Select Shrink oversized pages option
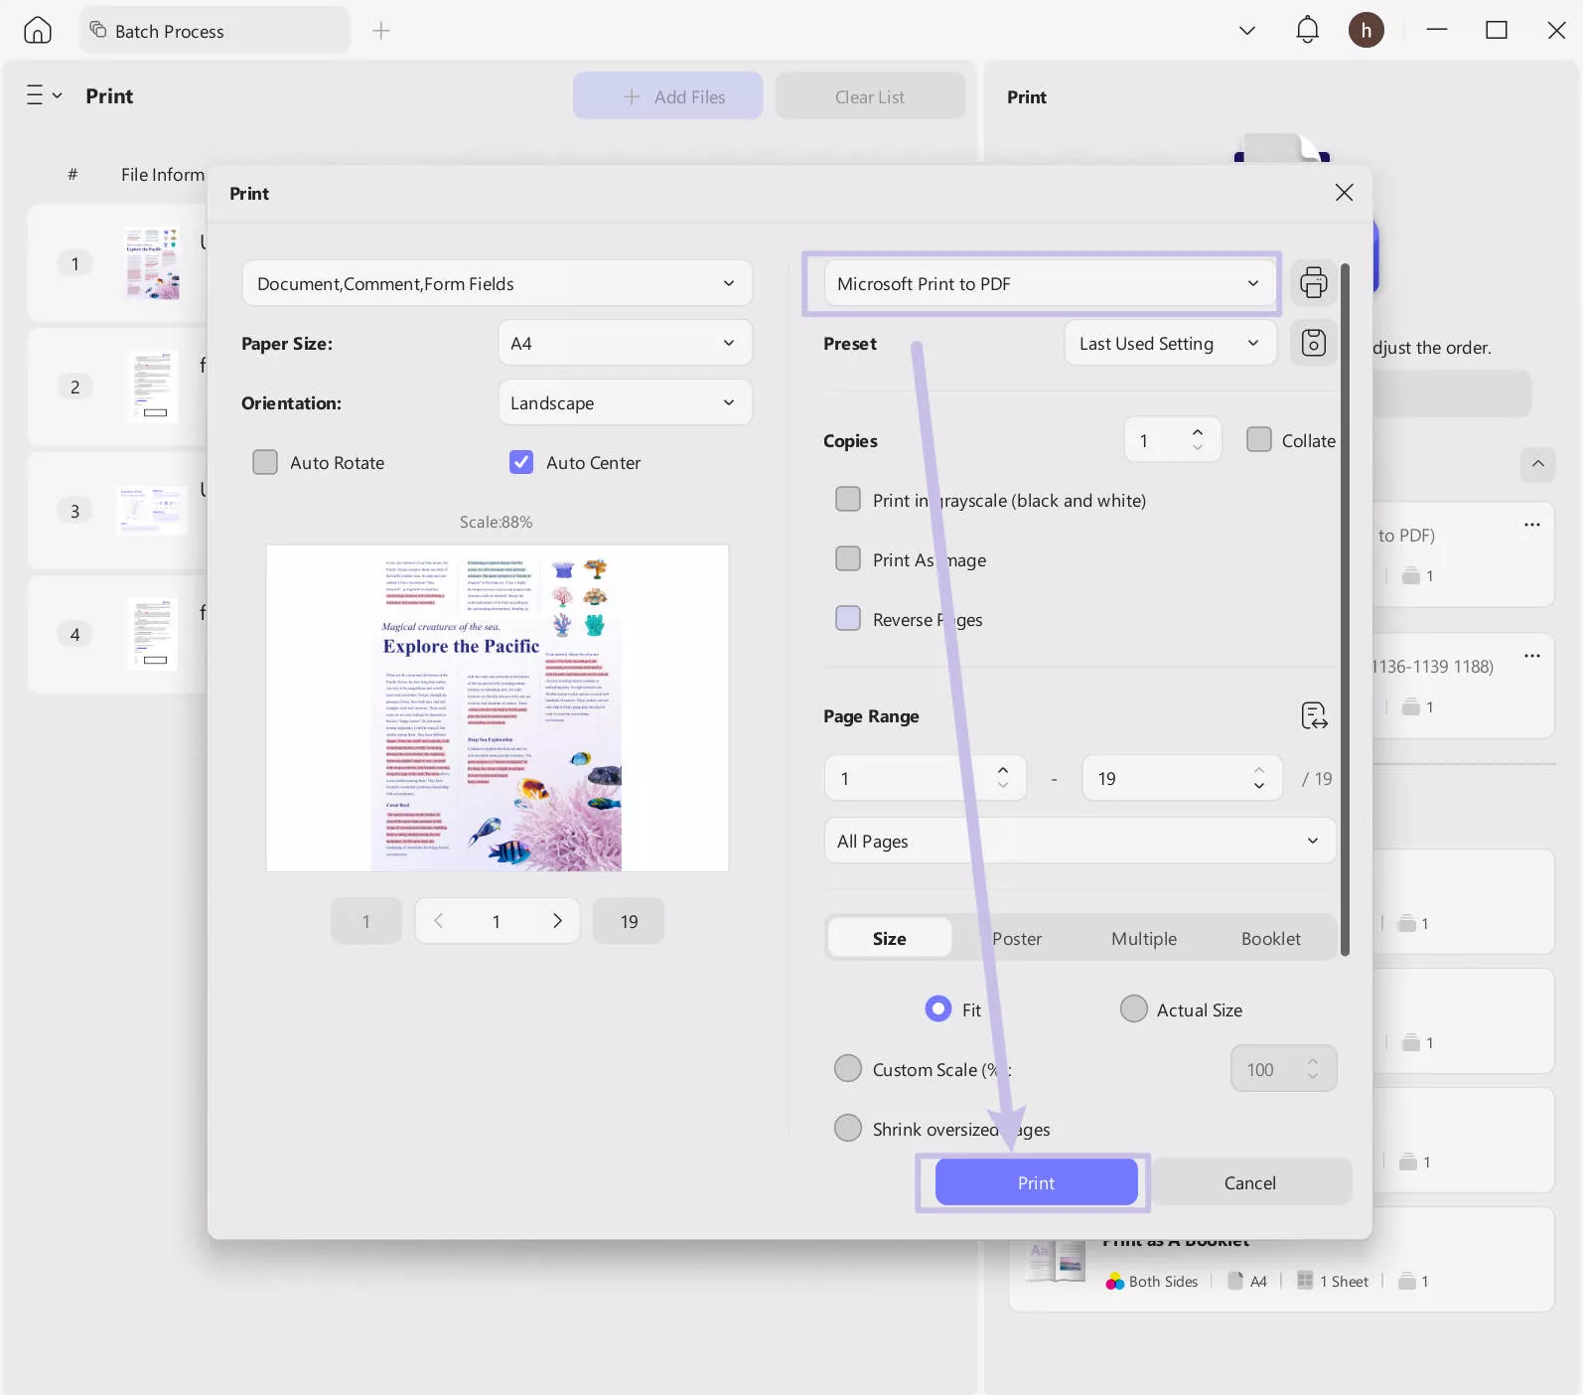The height and width of the screenshot is (1395, 1583). 848,1128
